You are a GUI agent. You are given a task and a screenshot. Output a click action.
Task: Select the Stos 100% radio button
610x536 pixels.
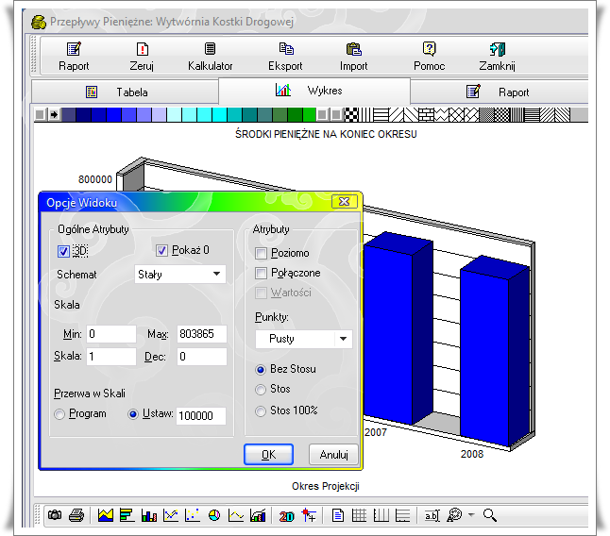pyautogui.click(x=262, y=410)
